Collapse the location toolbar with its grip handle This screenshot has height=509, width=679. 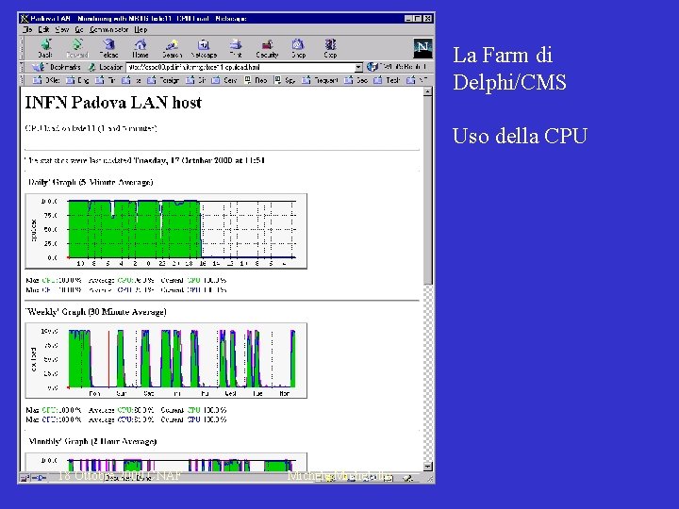(x=22, y=67)
